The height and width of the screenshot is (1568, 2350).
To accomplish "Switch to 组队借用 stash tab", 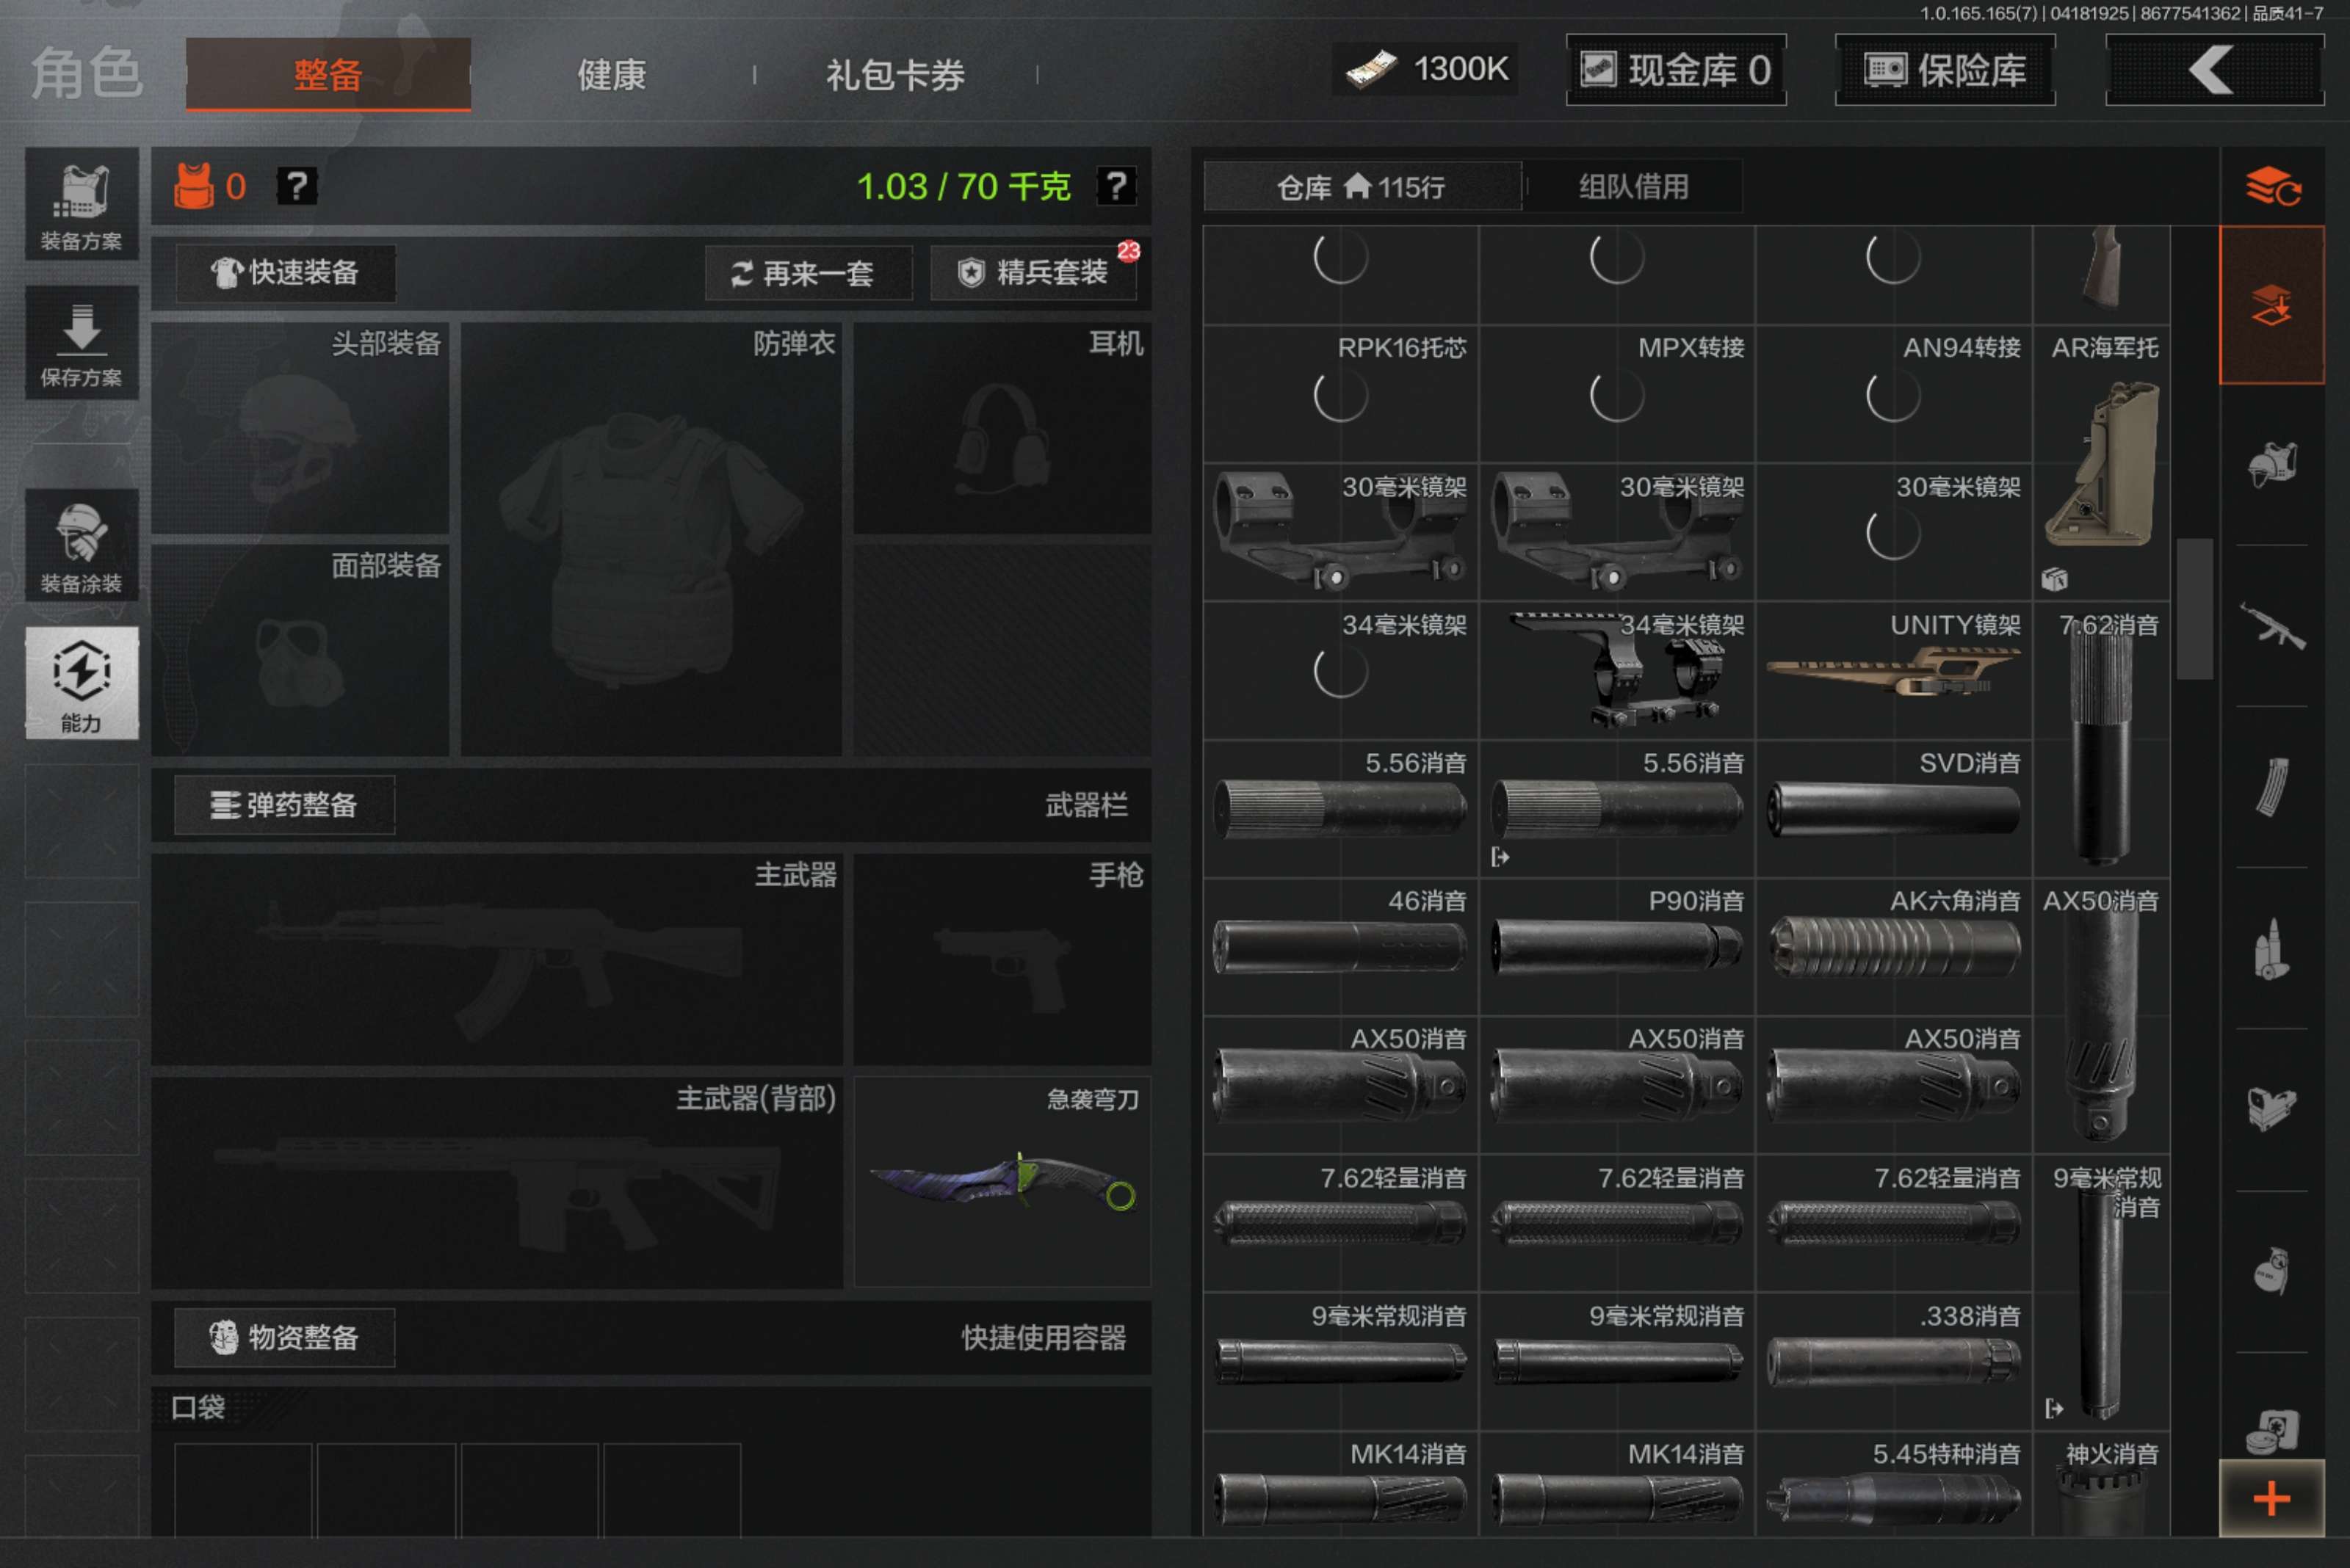I will click(1633, 187).
